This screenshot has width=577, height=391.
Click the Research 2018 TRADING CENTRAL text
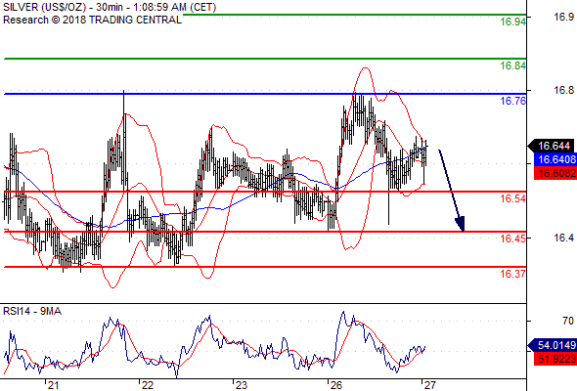[x=92, y=20]
